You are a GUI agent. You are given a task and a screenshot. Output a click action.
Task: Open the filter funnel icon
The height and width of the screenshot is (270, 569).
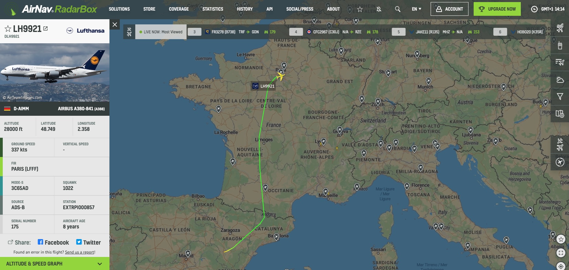[560, 97]
